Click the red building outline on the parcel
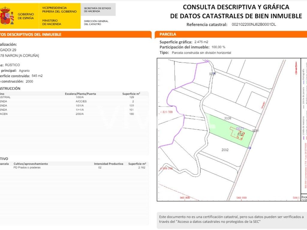 [x=237, y=132]
